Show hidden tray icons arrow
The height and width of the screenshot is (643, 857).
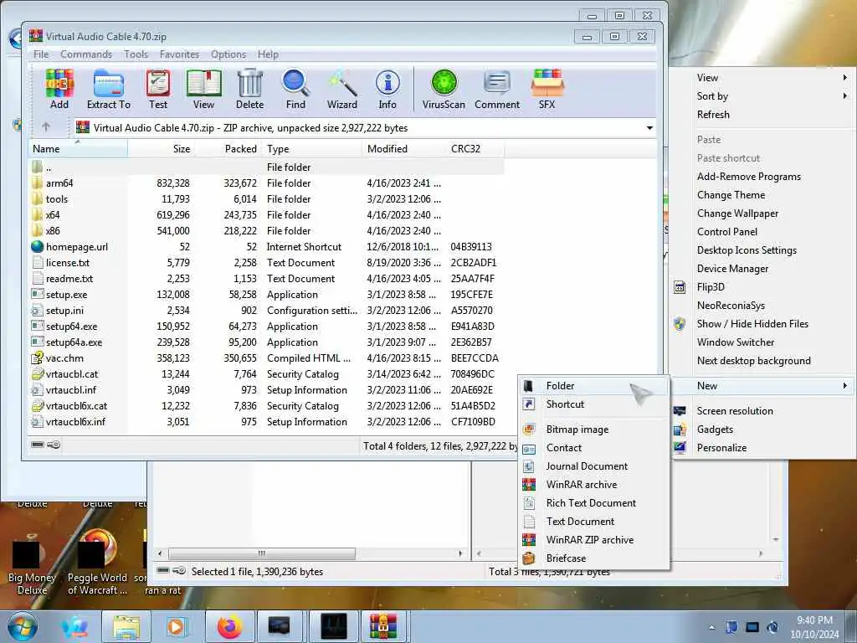[x=711, y=627]
